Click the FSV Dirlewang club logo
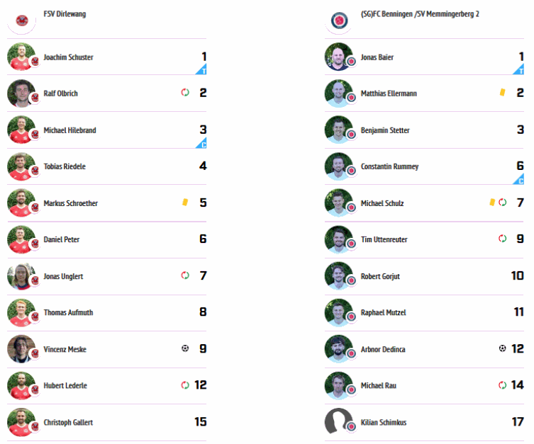This screenshot has height=444, width=534. pos(22,21)
